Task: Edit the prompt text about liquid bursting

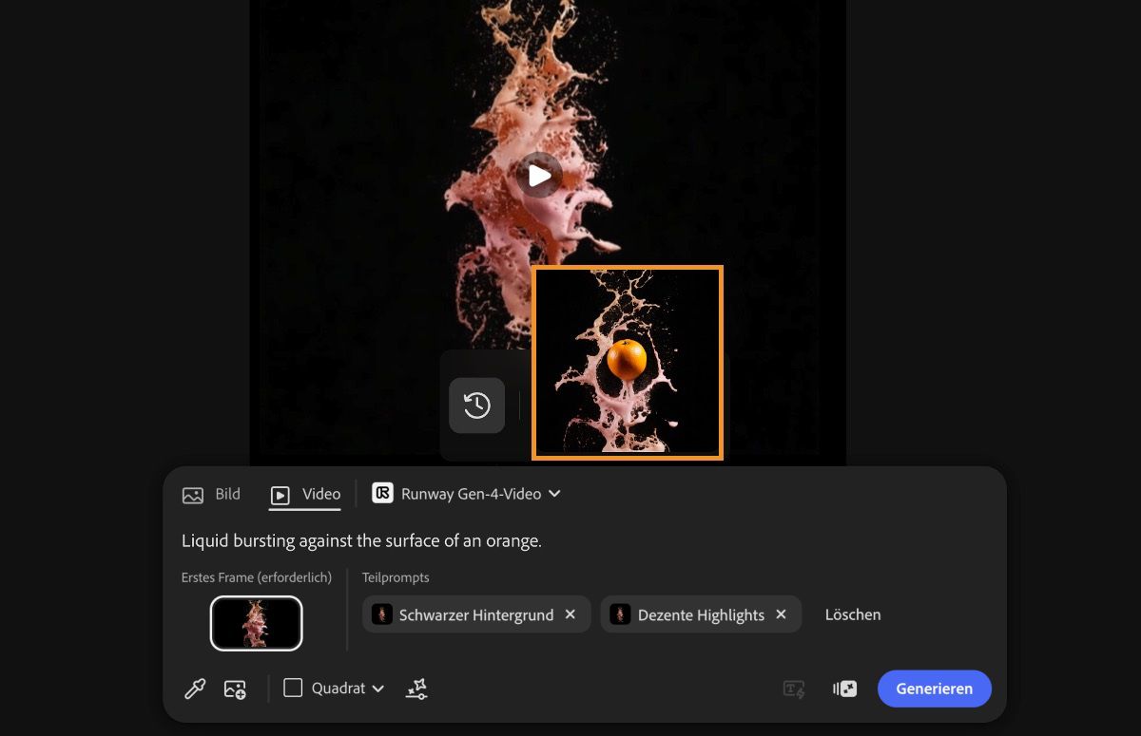Action: pos(361,540)
